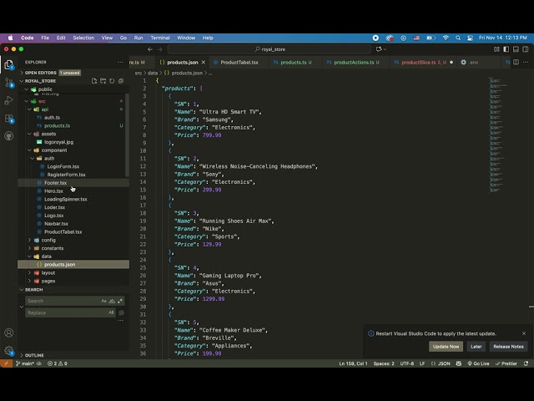Open the Explorer view in activity bar
Image resolution: width=534 pixels, height=401 pixels.
tap(9, 64)
